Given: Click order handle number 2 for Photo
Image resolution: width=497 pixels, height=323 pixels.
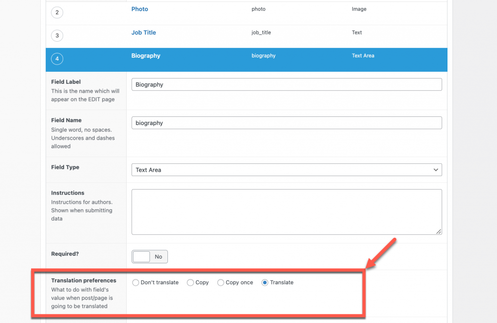Looking at the screenshot, I should click(57, 12).
